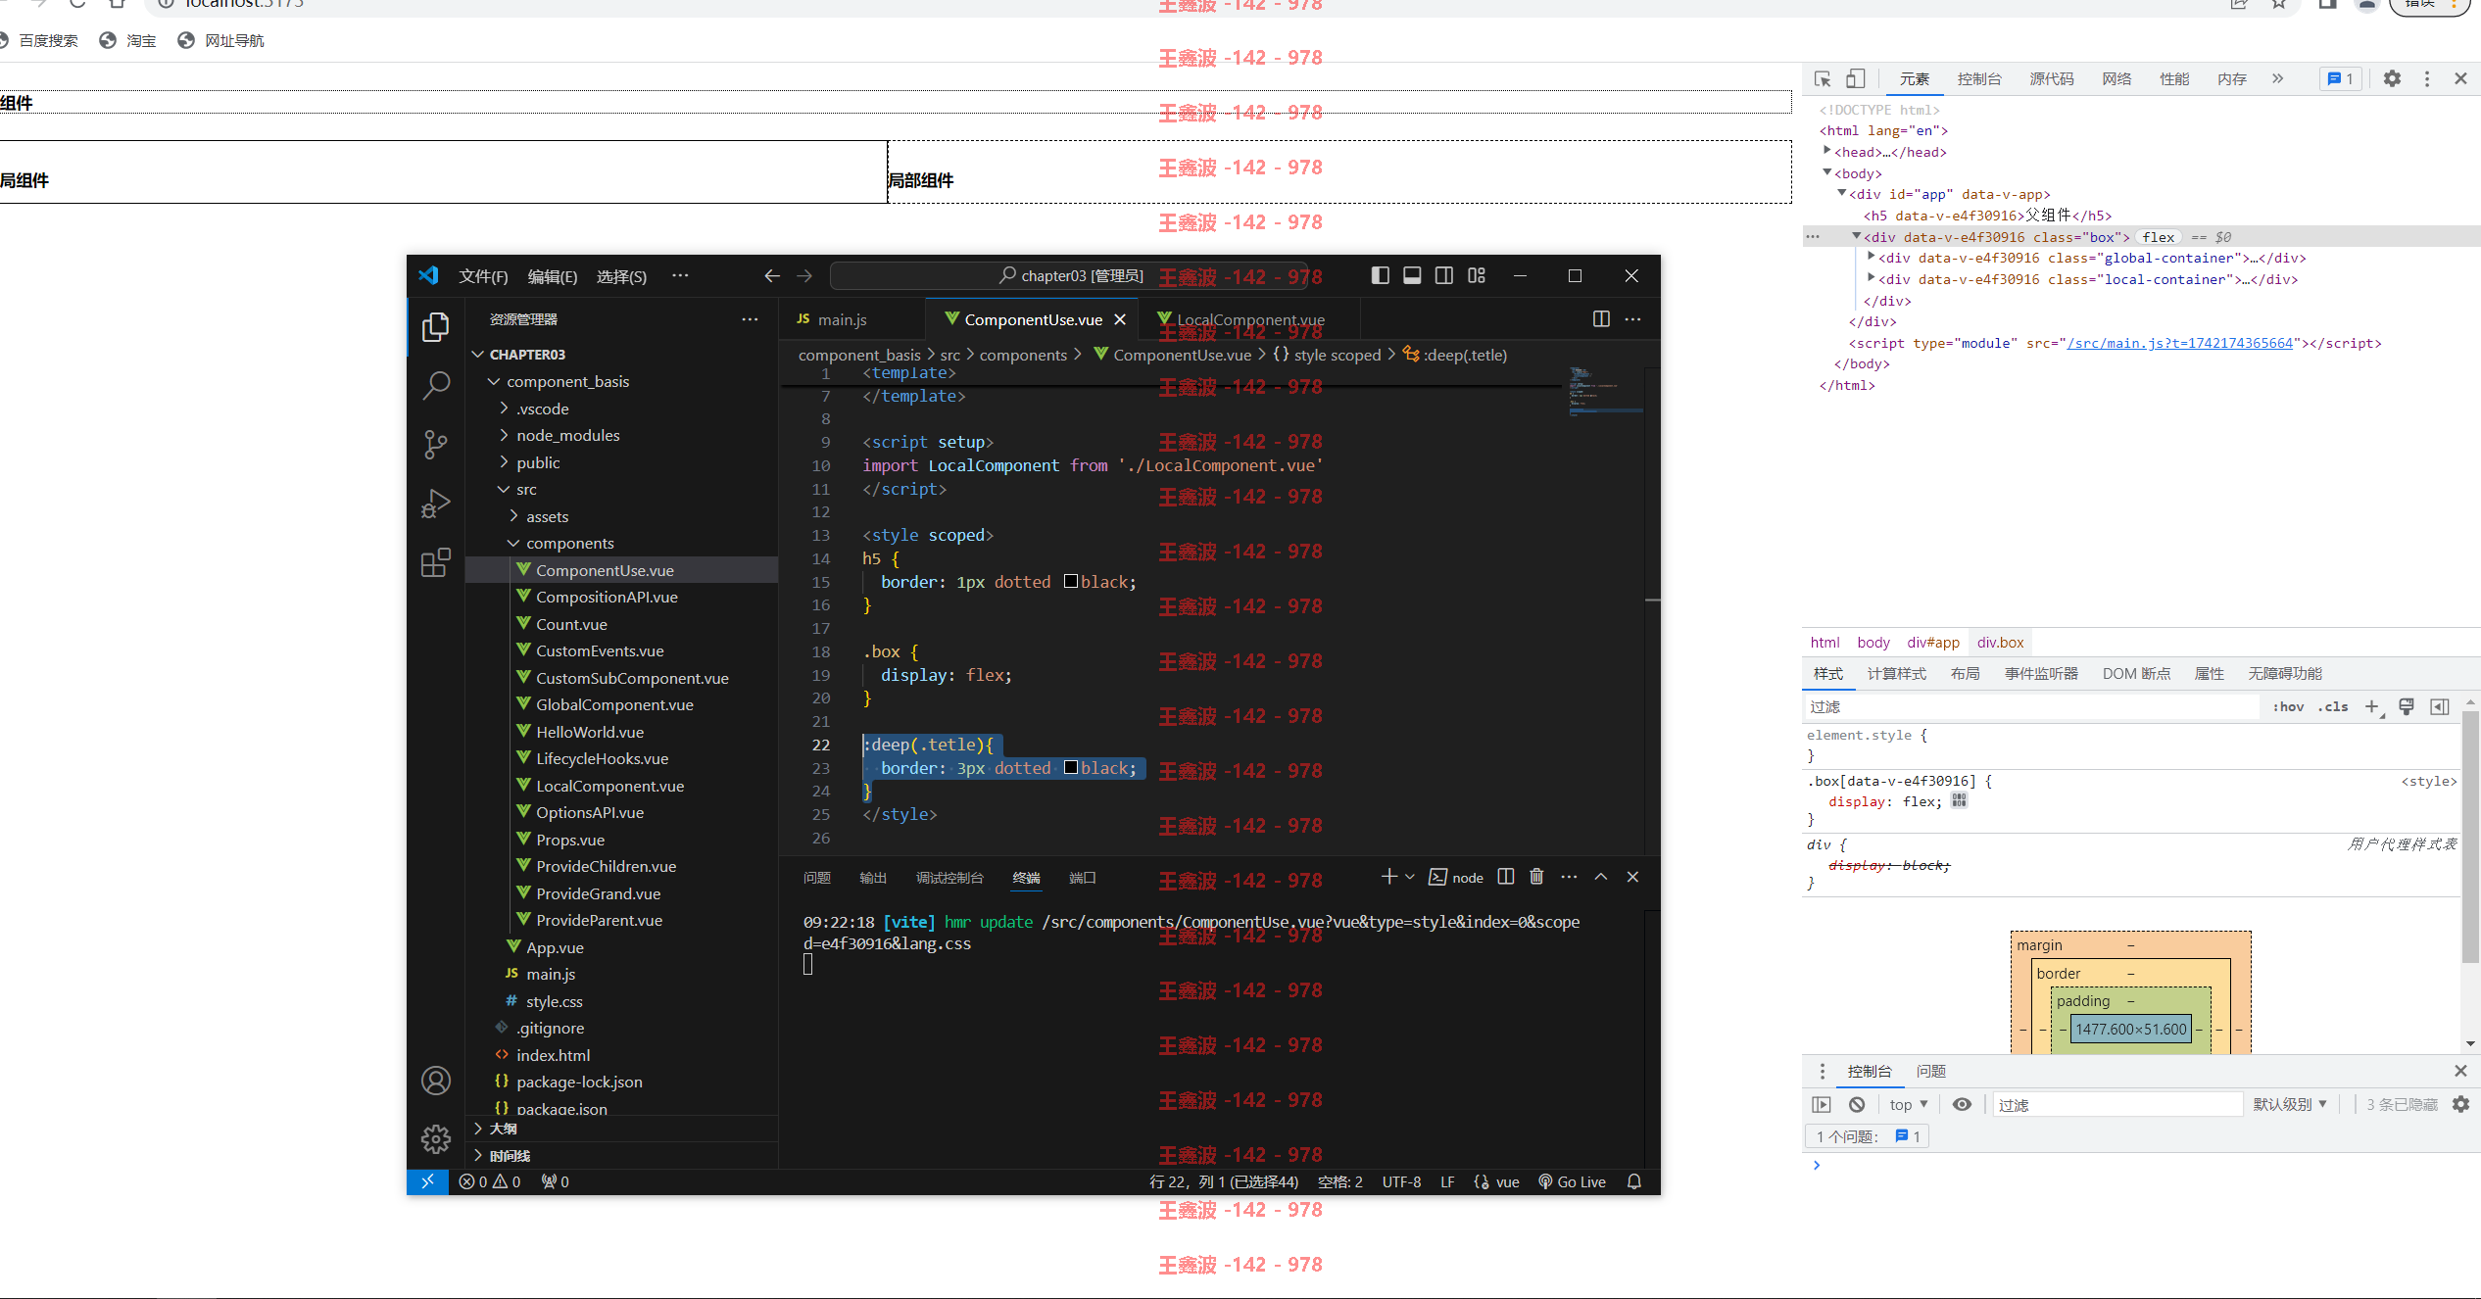Click the Go Live status bar button
Image resolution: width=2481 pixels, height=1299 pixels.
(1572, 1181)
